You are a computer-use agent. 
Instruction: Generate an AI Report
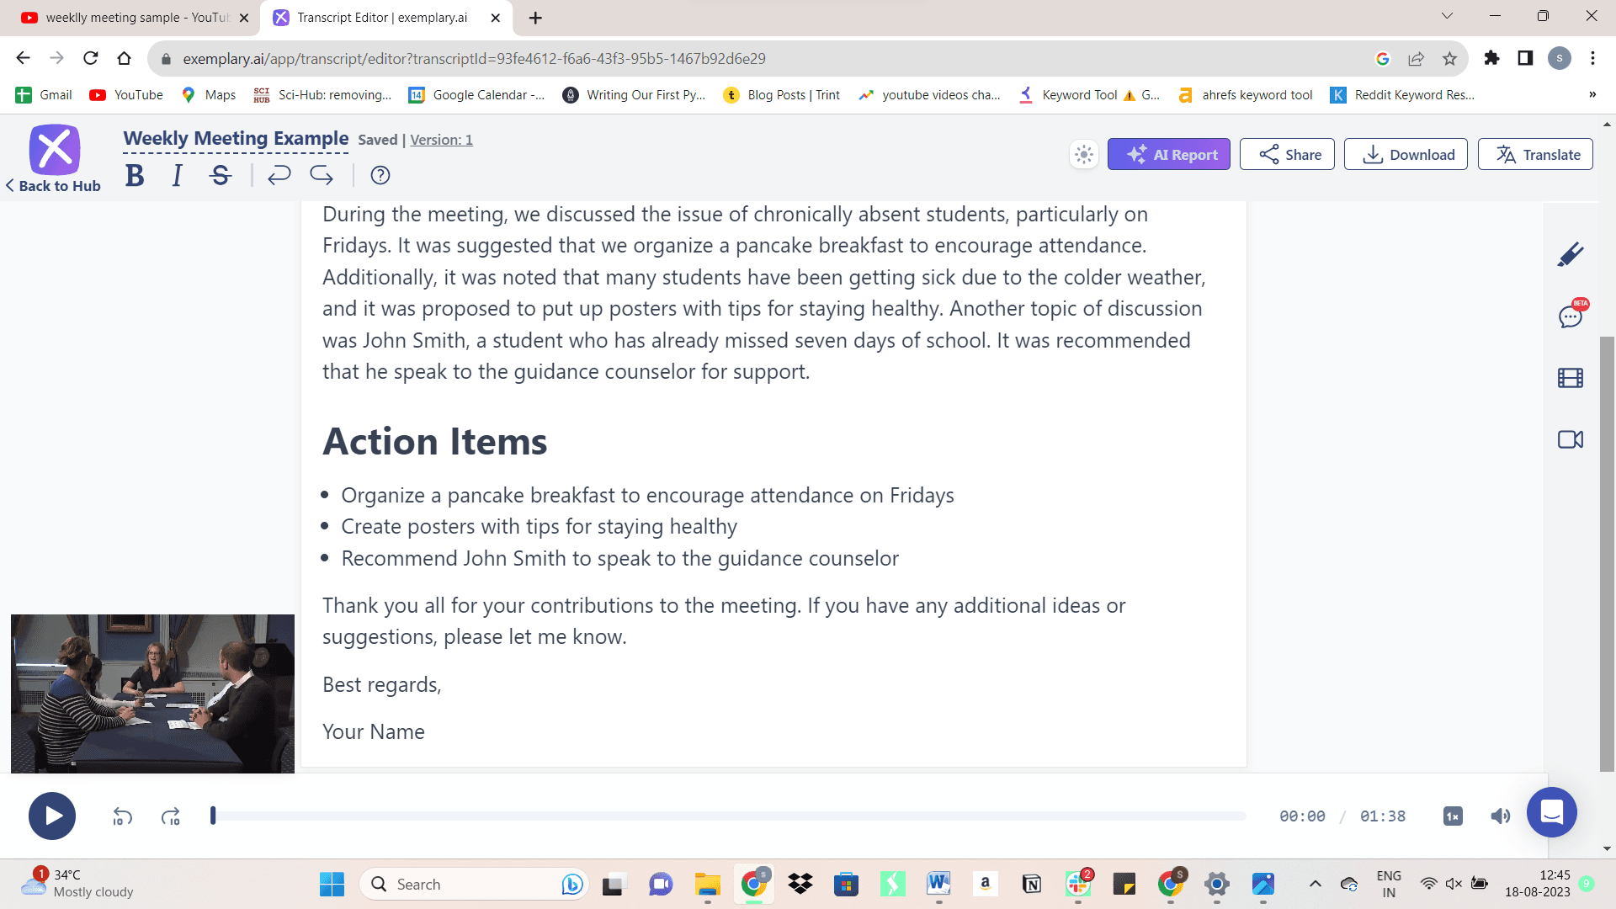(x=1169, y=154)
